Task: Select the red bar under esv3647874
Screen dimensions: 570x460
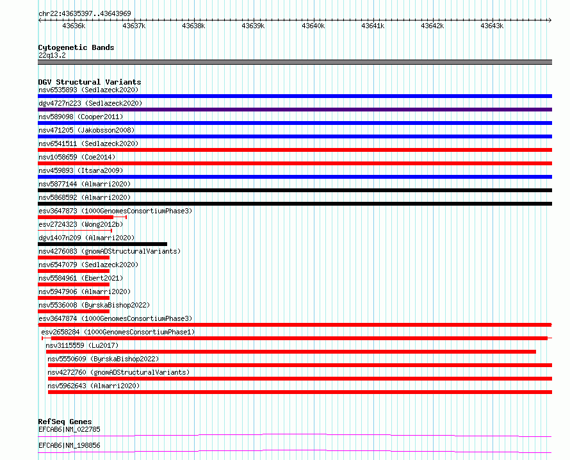Action: (x=295, y=325)
